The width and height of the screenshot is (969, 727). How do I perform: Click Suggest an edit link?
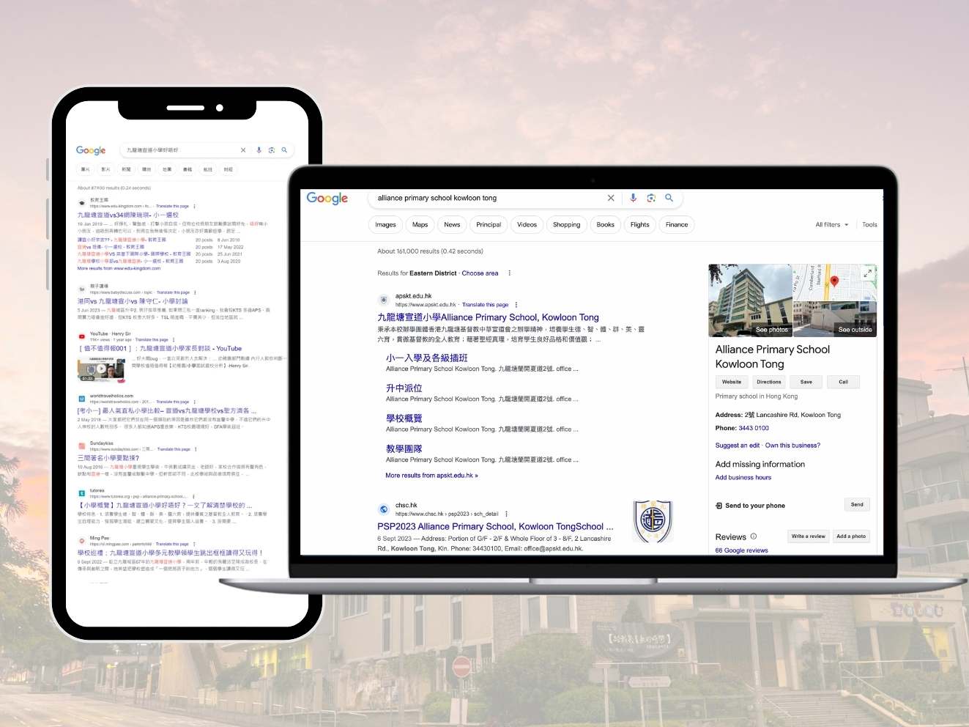click(738, 446)
